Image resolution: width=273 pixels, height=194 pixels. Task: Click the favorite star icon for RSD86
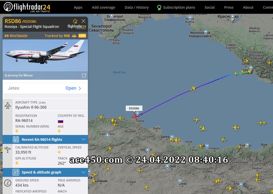75,21
